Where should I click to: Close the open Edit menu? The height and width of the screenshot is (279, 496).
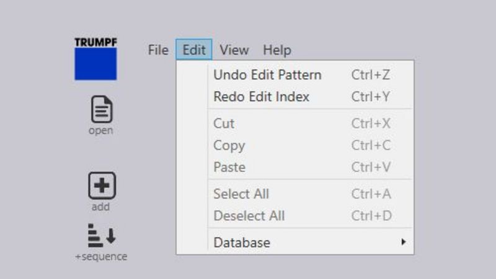tap(194, 50)
